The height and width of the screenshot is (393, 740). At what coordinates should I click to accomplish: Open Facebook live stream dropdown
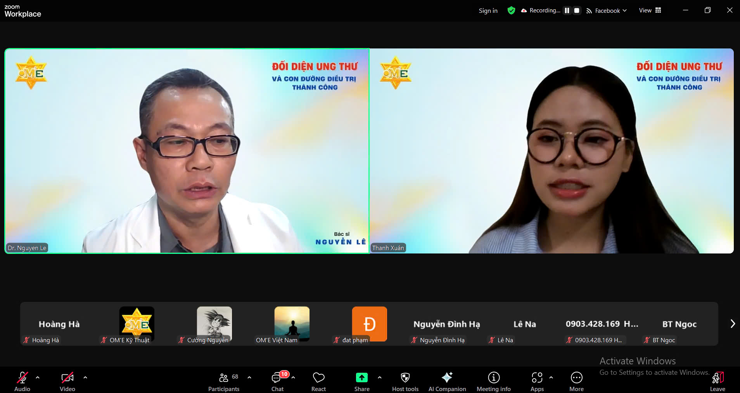pos(607,10)
